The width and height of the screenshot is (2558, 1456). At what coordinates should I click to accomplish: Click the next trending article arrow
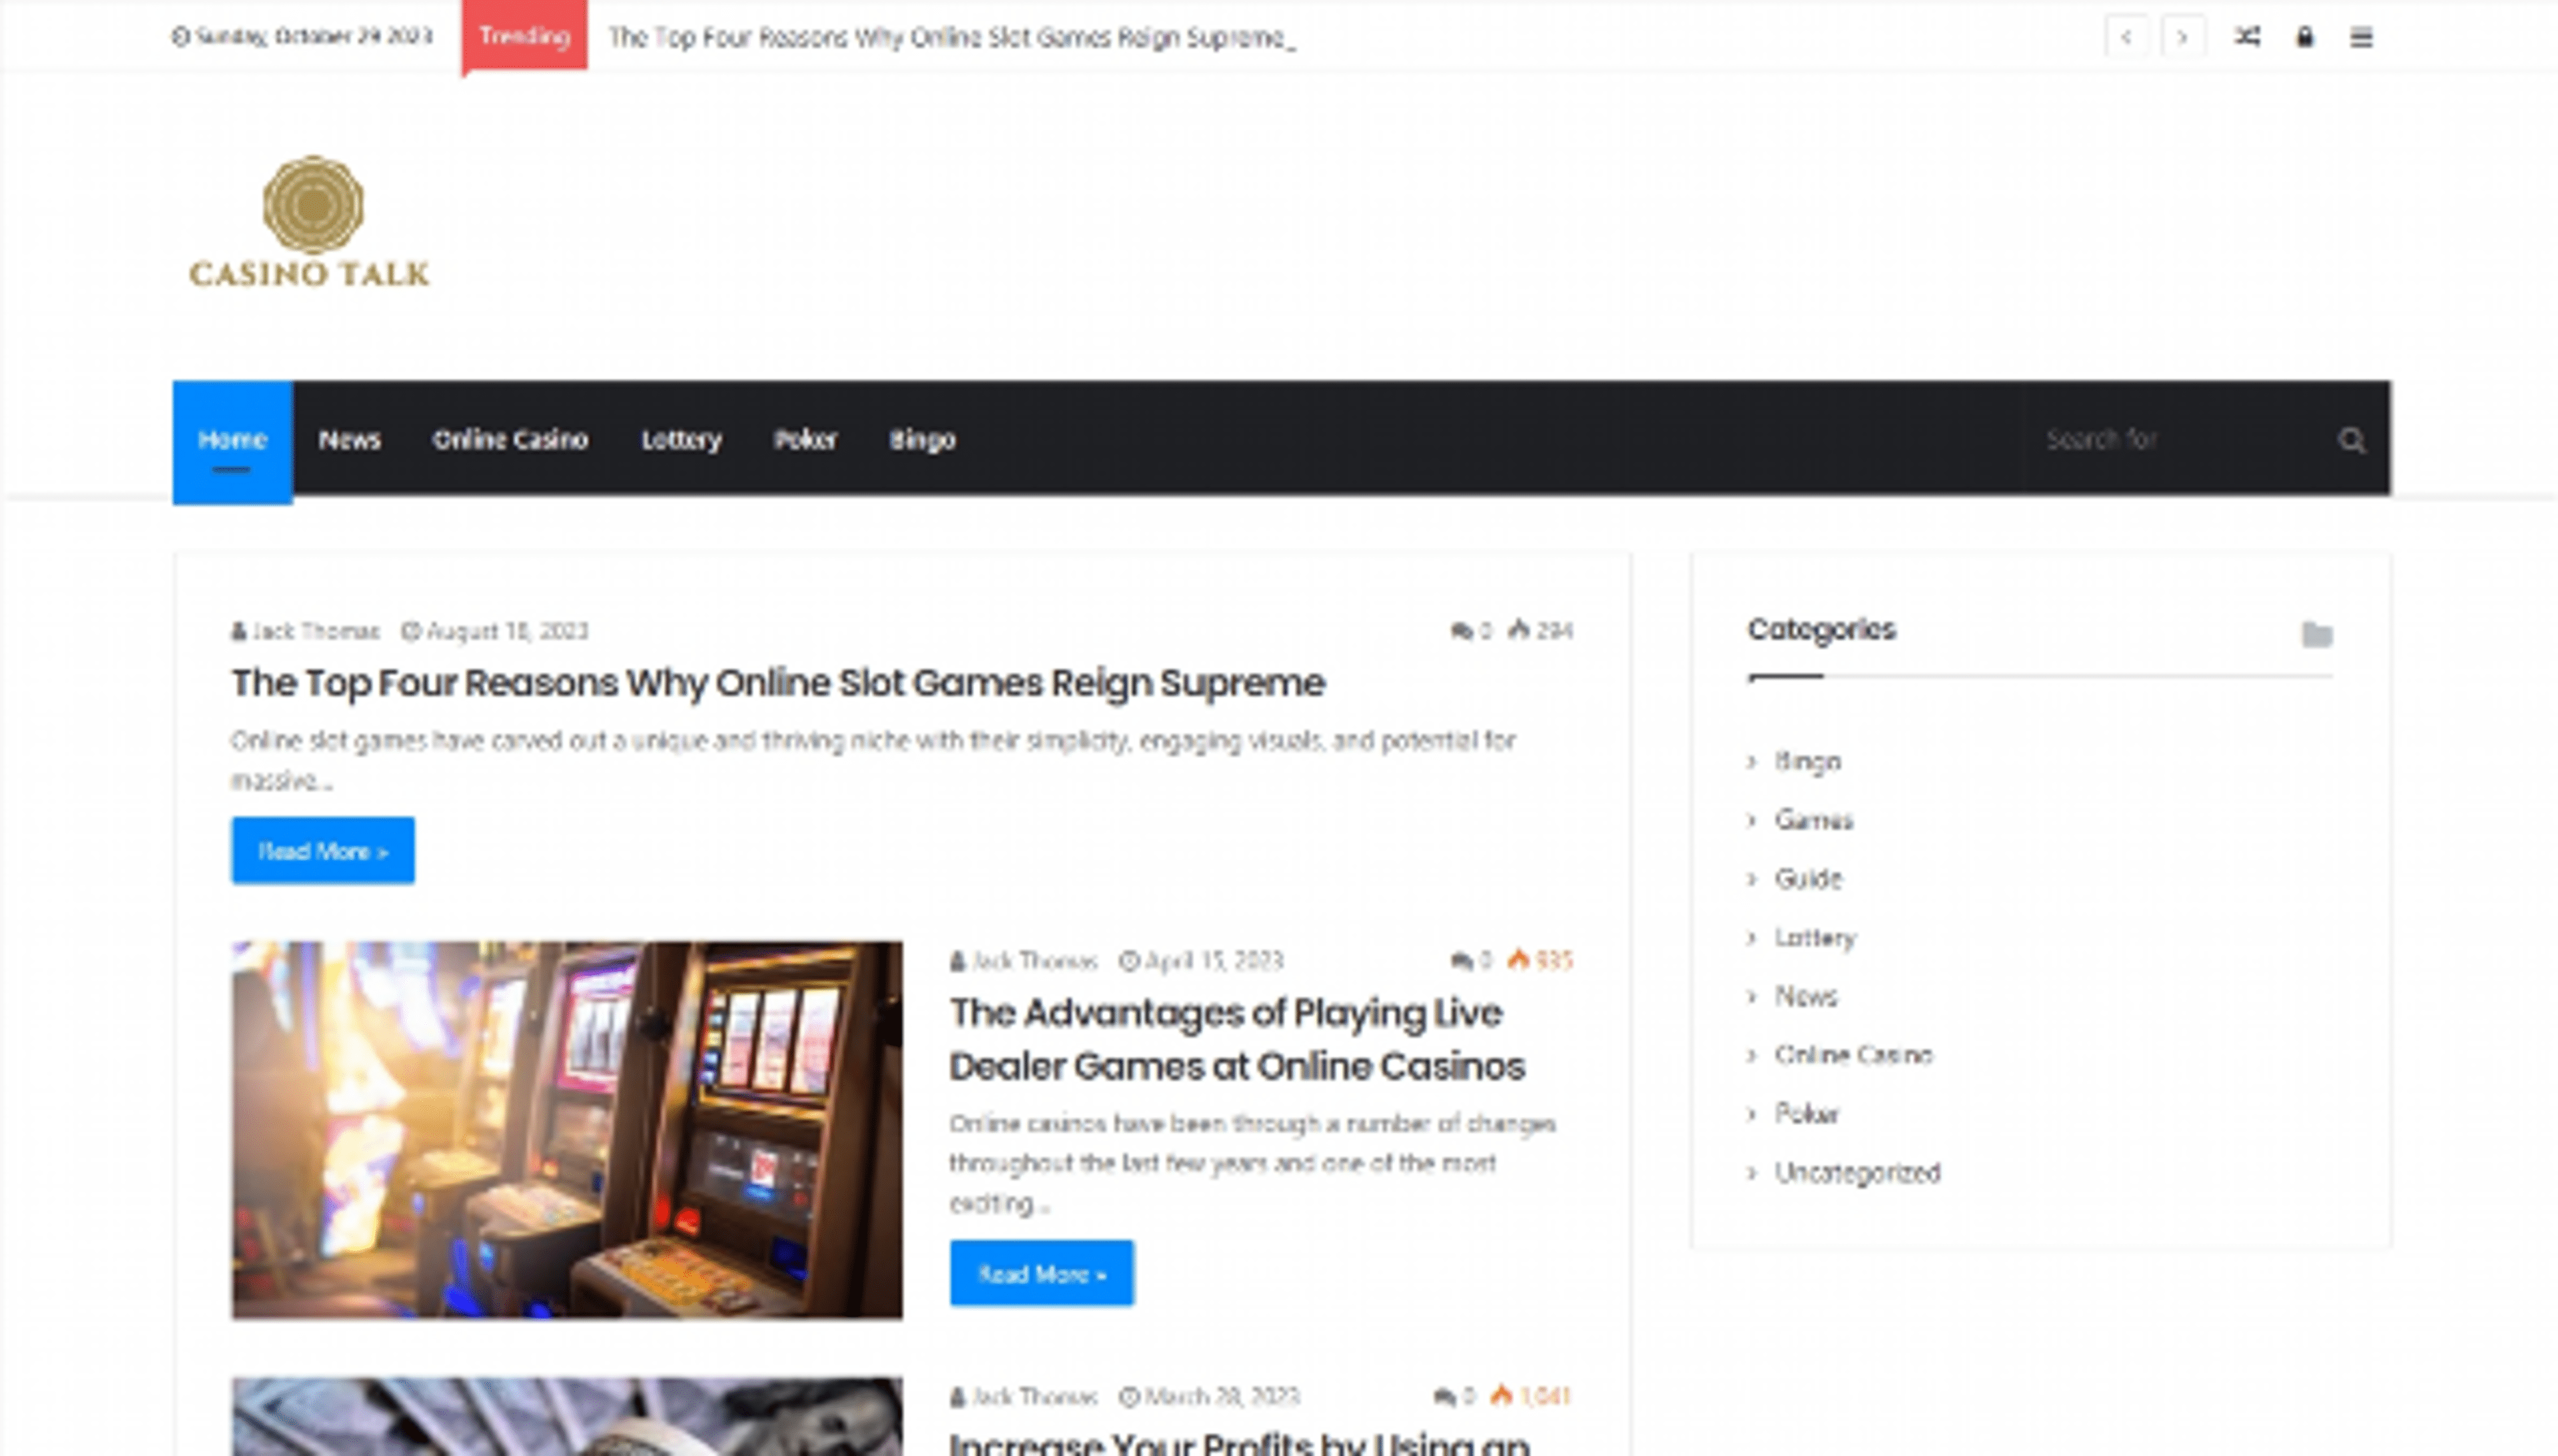click(x=2182, y=37)
